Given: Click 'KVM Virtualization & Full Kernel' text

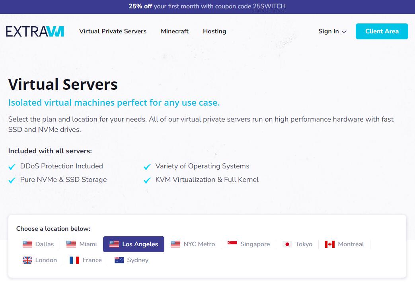Looking at the screenshot, I should [207, 180].
